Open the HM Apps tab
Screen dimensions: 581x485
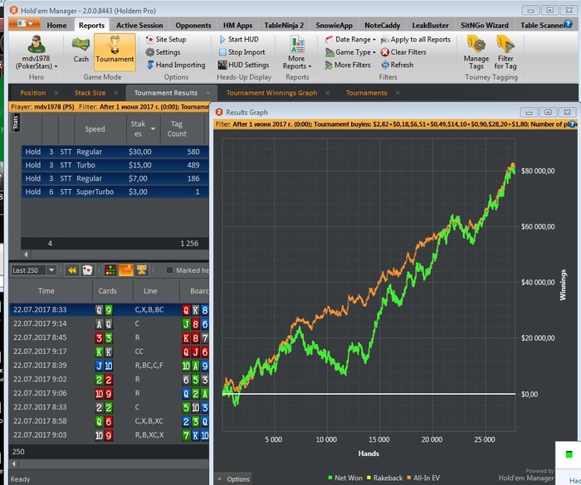click(x=237, y=25)
